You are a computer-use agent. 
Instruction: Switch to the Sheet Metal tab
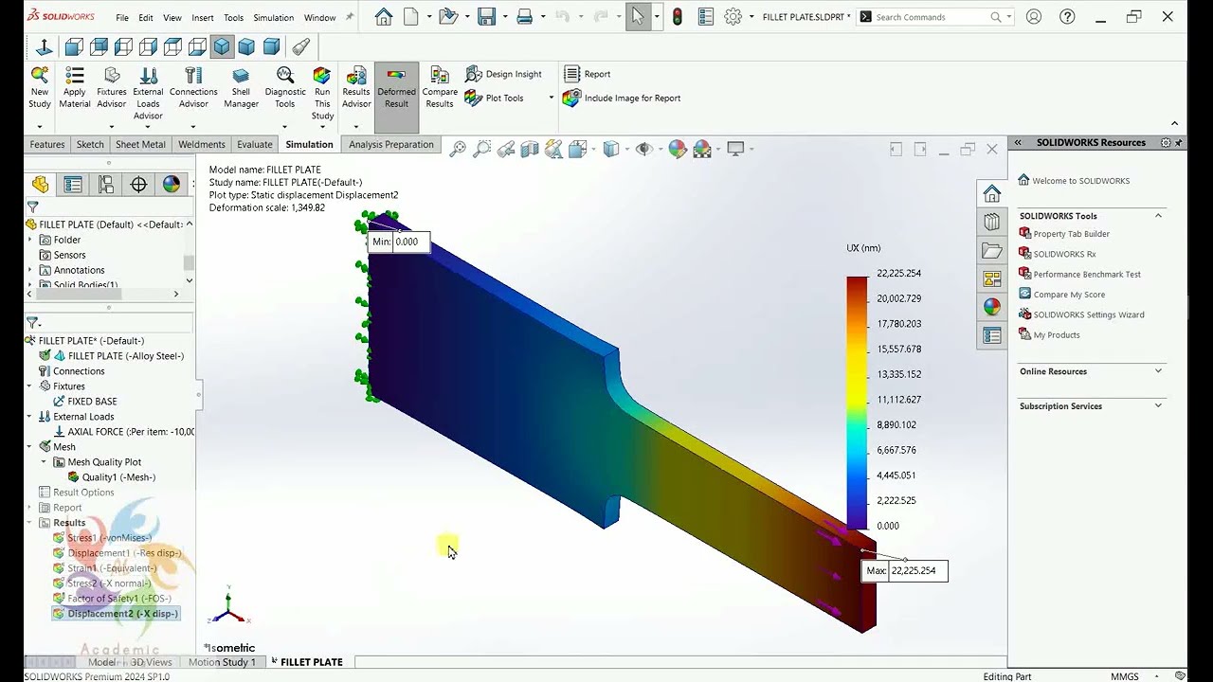tap(140, 144)
